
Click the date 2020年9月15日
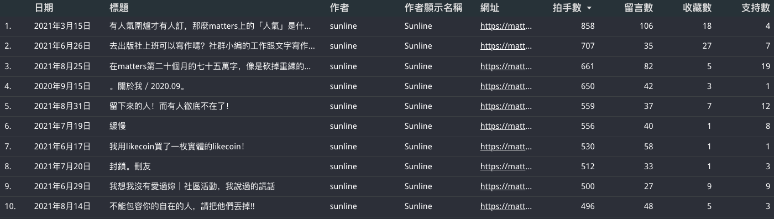tap(62, 86)
